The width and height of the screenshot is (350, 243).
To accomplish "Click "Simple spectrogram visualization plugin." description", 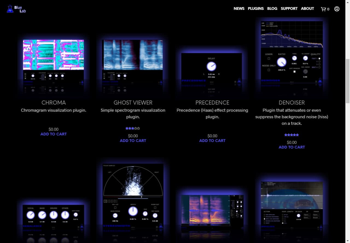I will pyautogui.click(x=133, y=114).
